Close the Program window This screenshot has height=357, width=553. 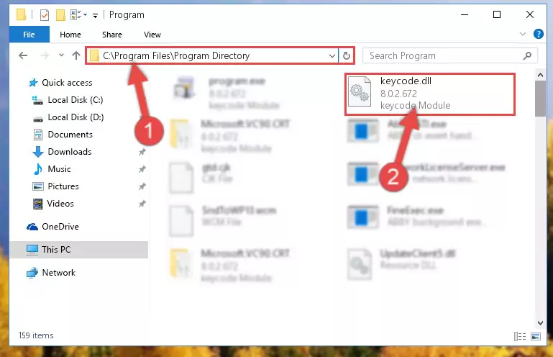(x=529, y=15)
